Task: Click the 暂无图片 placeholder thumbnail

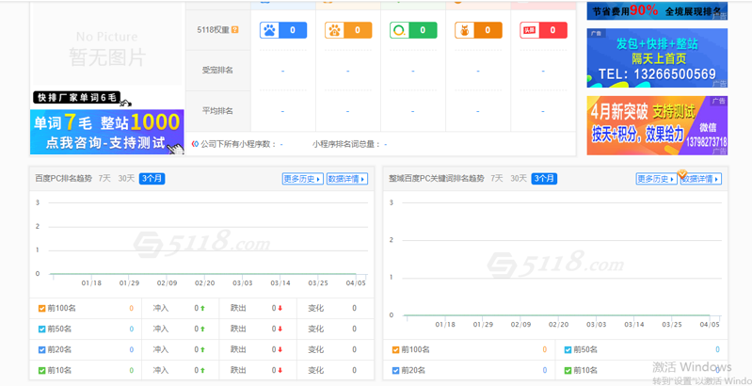Action: 106,47
